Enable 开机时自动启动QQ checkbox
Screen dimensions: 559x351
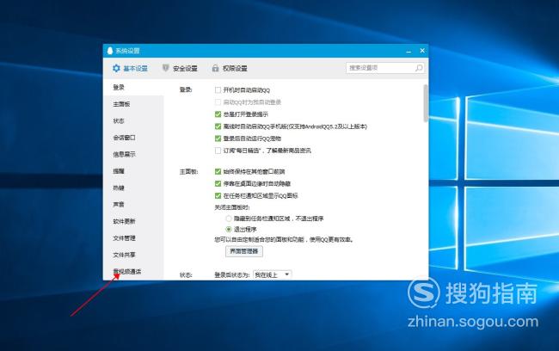[x=218, y=89]
